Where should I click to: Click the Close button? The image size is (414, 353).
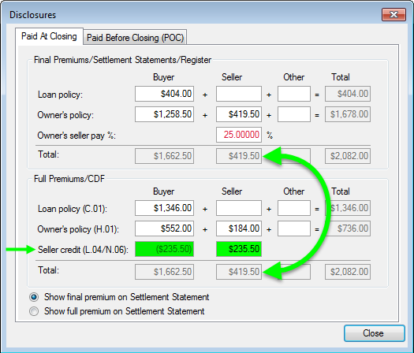click(x=374, y=333)
